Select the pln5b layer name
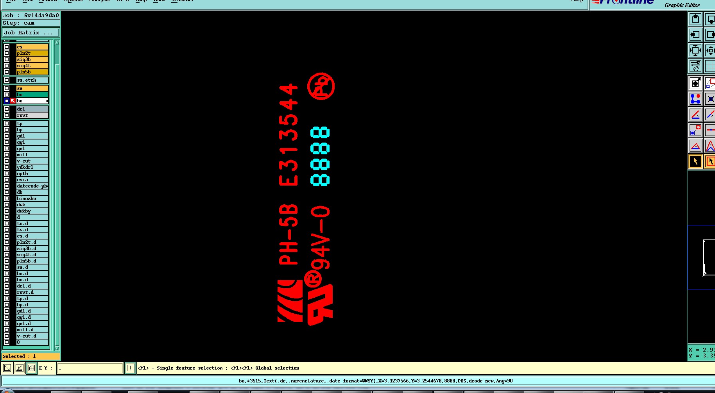This screenshot has height=393, width=715. 32,72
